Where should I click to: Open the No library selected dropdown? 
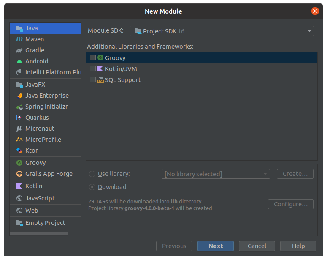pyautogui.click(x=216, y=174)
